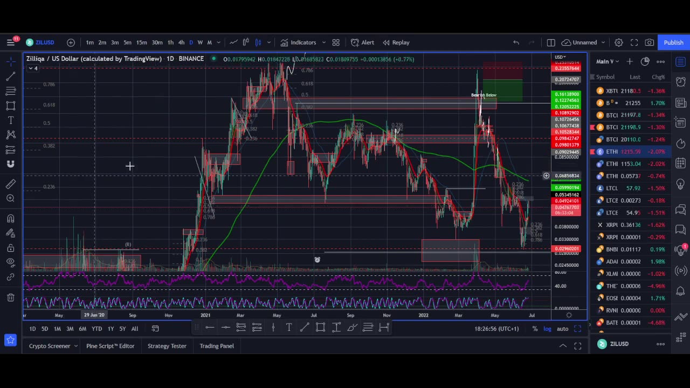This screenshot has height=388, width=690.
Task: Open the Crypto Screener tab
Action: pyautogui.click(x=50, y=346)
